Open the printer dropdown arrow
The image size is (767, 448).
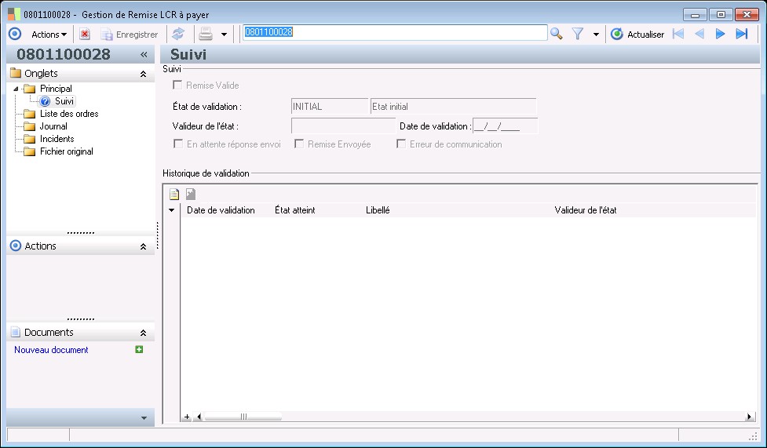[224, 35]
